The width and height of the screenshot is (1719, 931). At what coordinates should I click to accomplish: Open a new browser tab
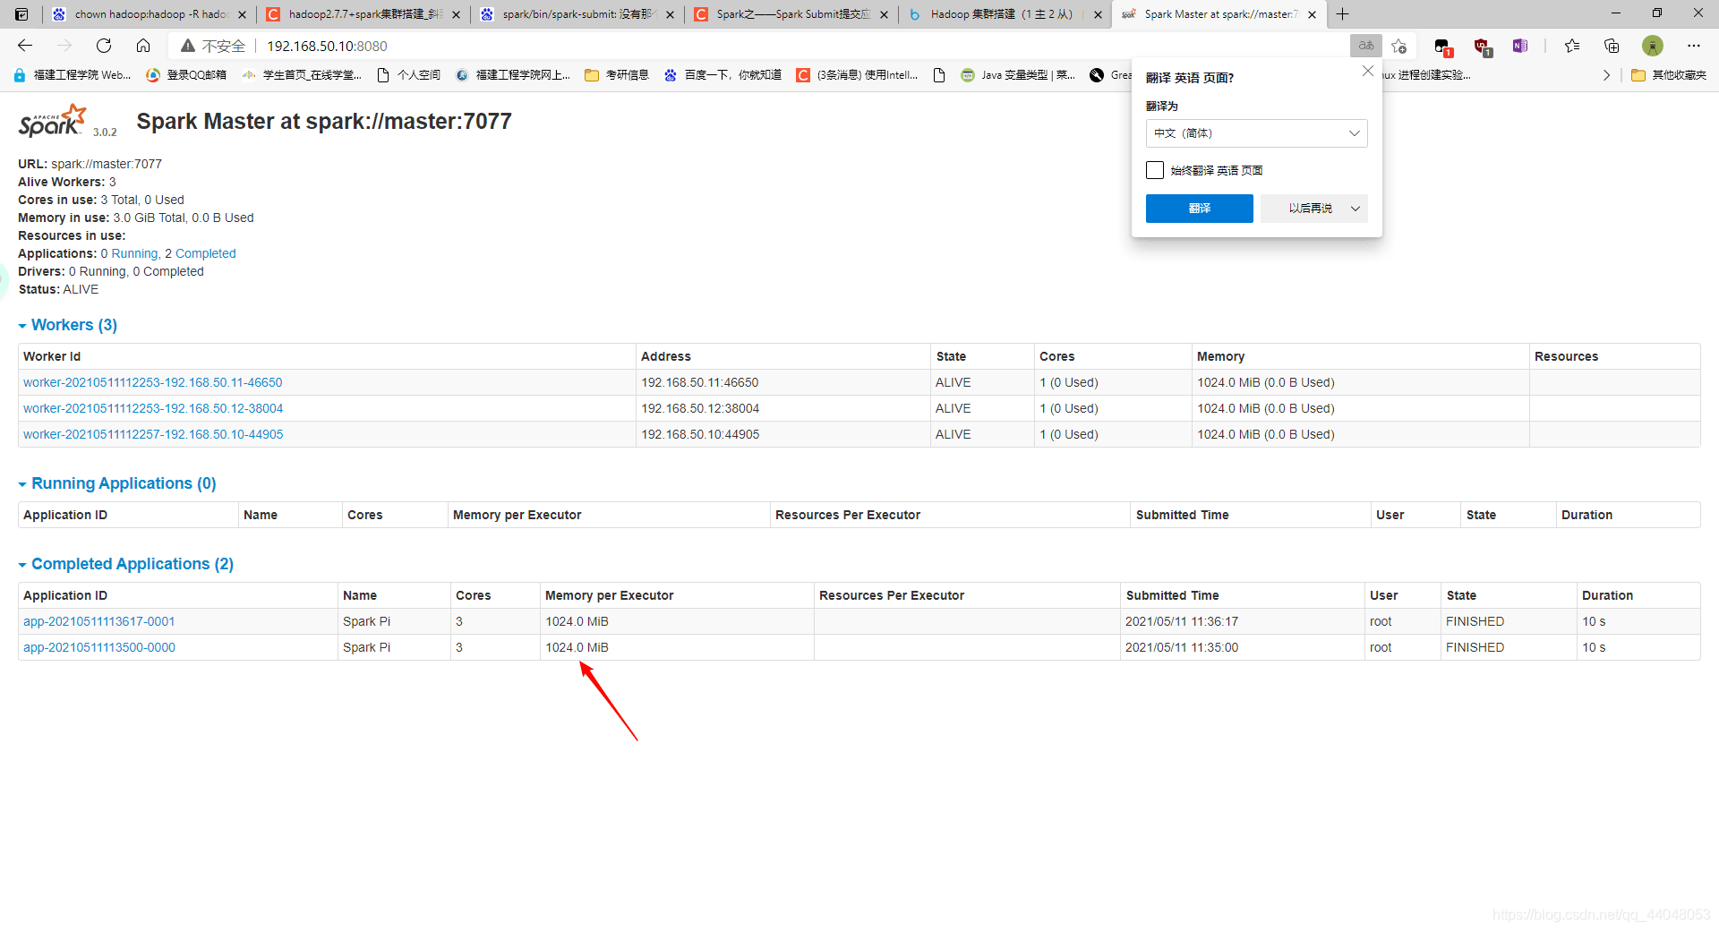pyautogui.click(x=1343, y=14)
